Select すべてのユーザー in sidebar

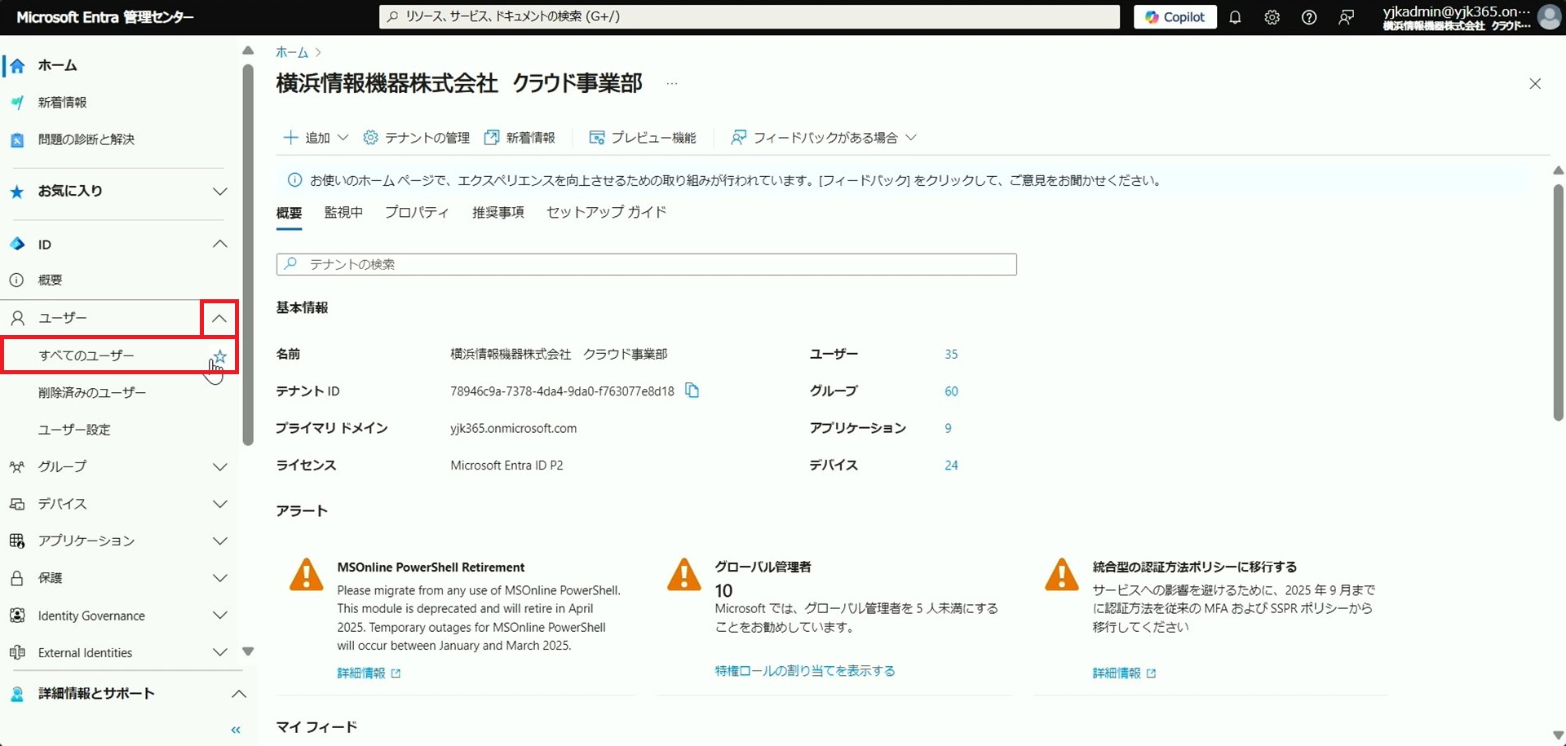86,355
